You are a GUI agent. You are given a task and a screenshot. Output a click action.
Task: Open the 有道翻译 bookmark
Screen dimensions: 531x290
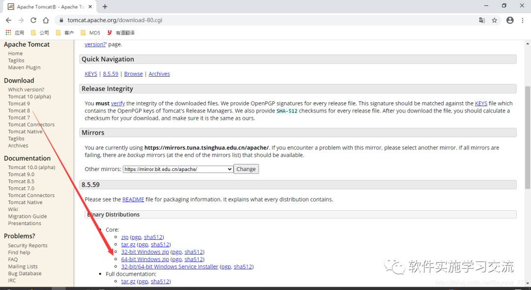click(121, 33)
